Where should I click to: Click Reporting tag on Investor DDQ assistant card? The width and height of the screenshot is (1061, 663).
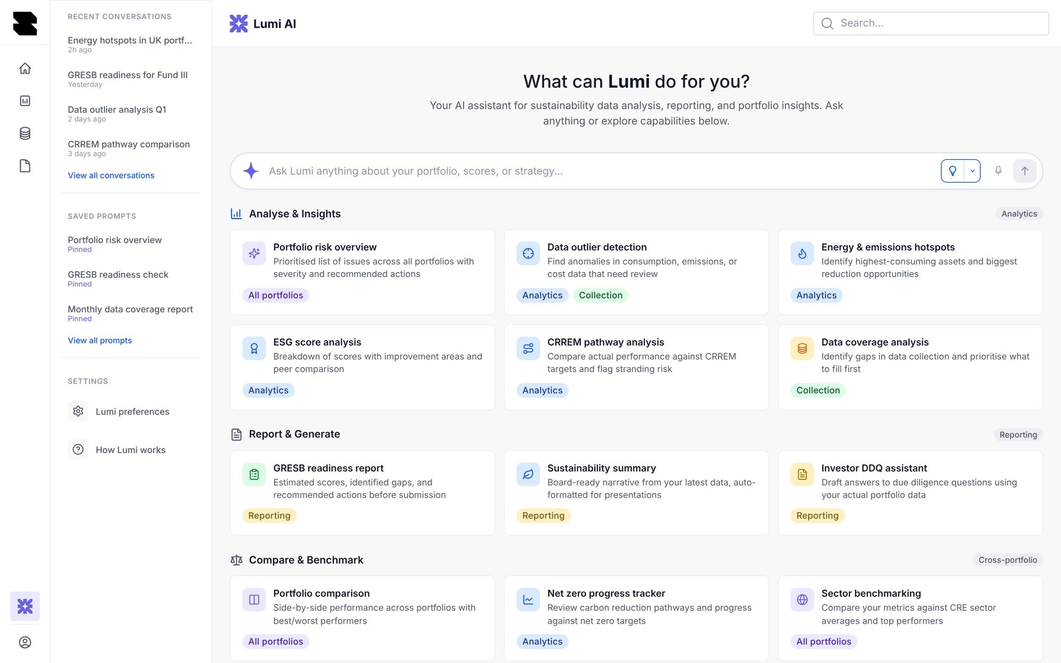point(817,516)
